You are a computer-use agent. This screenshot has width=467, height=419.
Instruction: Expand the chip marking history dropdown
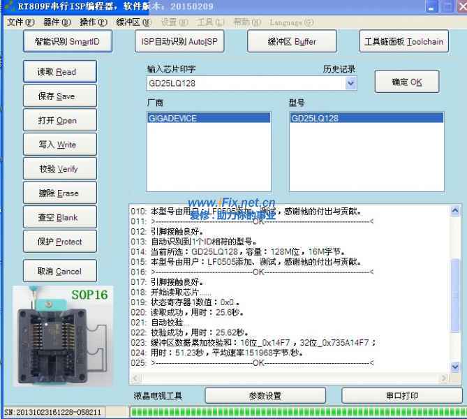(351, 83)
